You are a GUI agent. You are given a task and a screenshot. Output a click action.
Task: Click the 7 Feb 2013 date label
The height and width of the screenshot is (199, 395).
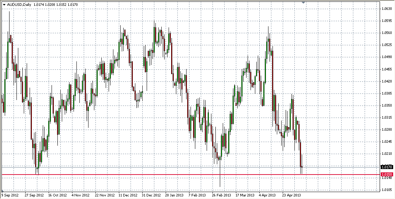197,195
